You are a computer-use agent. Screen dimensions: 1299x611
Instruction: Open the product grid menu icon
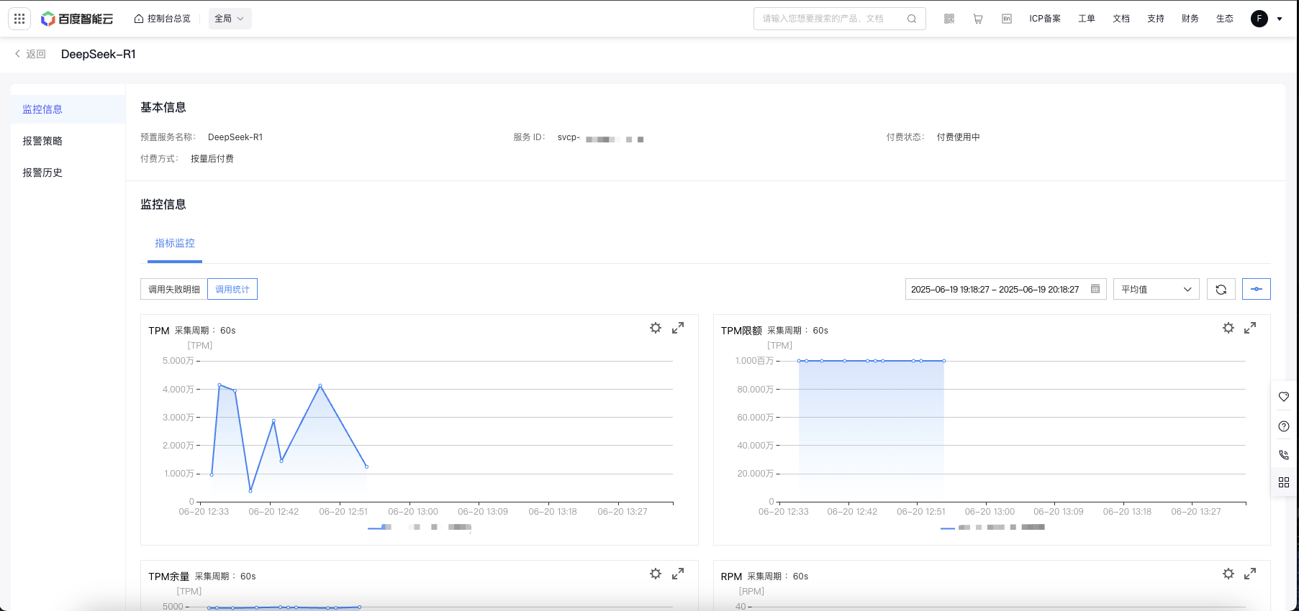point(19,19)
